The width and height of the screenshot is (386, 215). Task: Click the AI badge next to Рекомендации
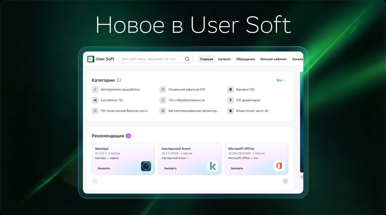click(x=128, y=136)
